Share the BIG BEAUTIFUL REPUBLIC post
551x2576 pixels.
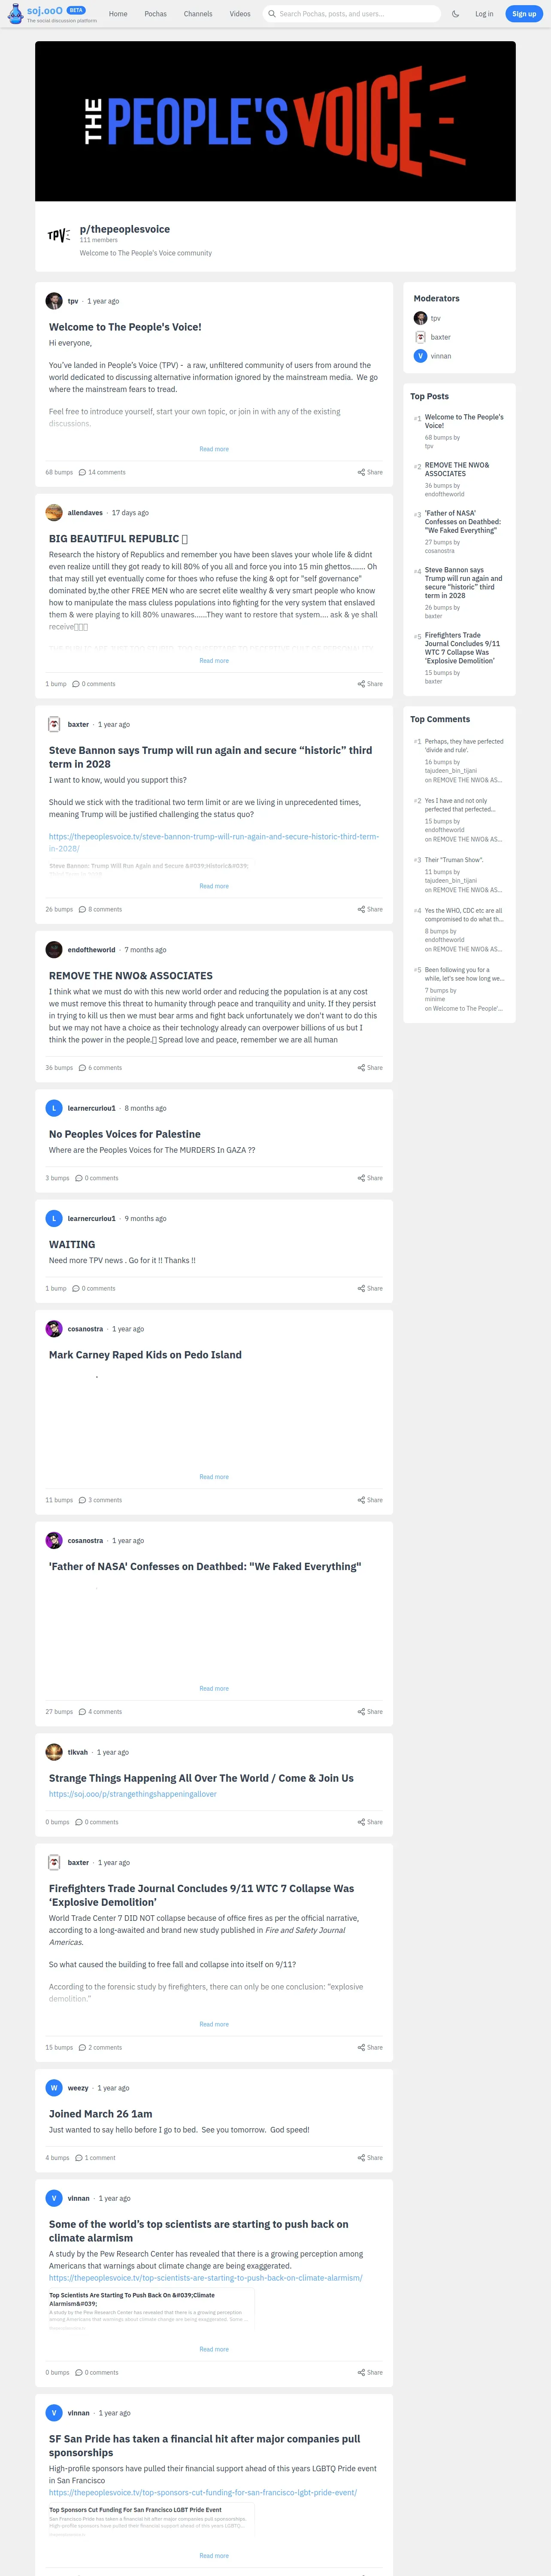(370, 684)
